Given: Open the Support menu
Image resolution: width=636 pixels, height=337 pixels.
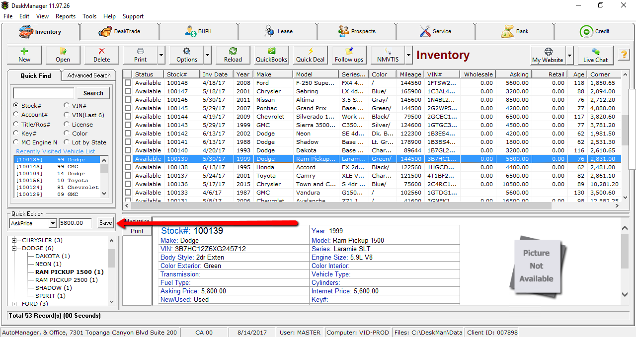Looking at the screenshot, I should (133, 16).
